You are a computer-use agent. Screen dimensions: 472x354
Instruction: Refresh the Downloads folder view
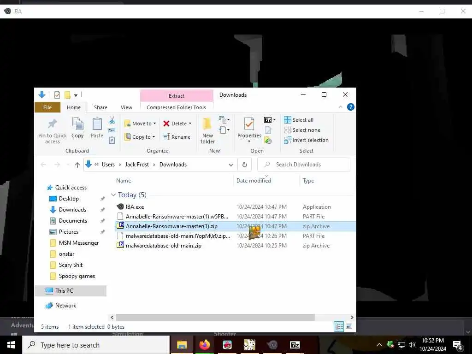244,165
